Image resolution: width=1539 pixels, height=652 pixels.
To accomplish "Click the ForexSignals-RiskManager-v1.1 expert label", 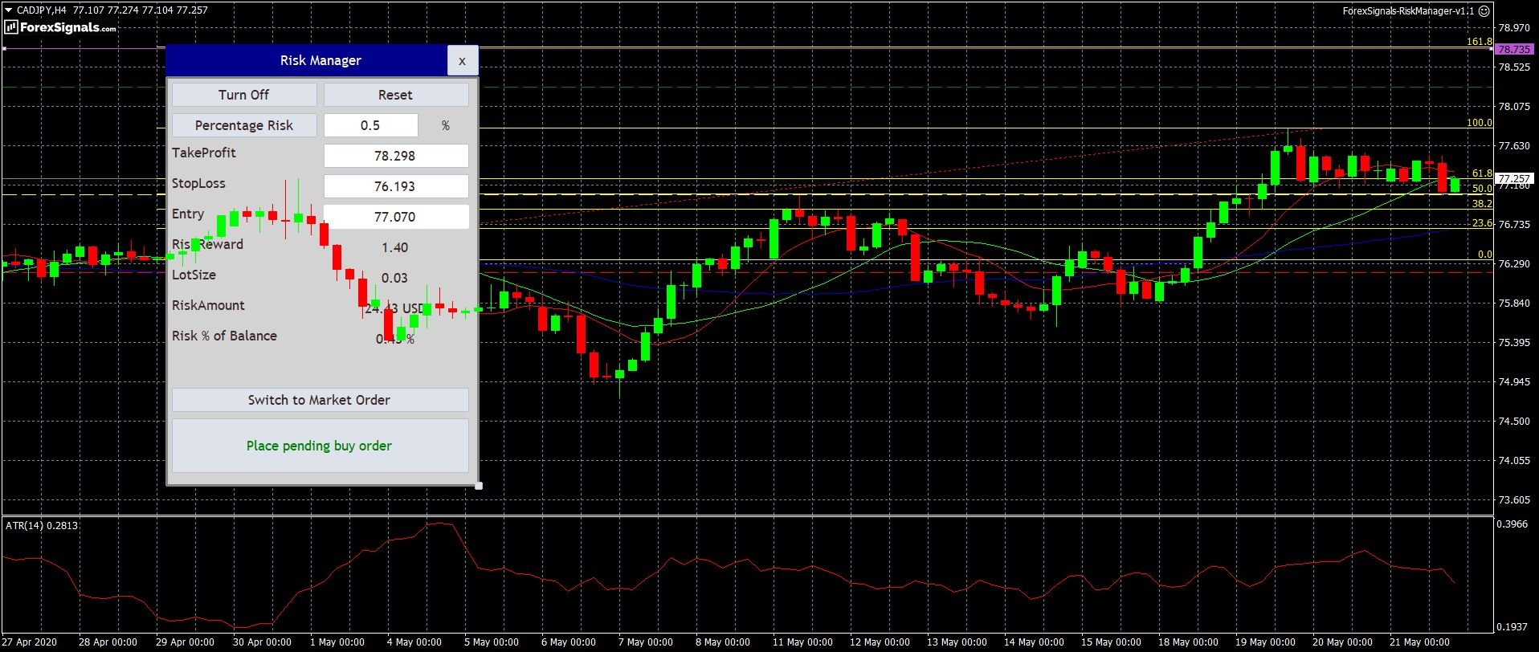I will point(1408,11).
